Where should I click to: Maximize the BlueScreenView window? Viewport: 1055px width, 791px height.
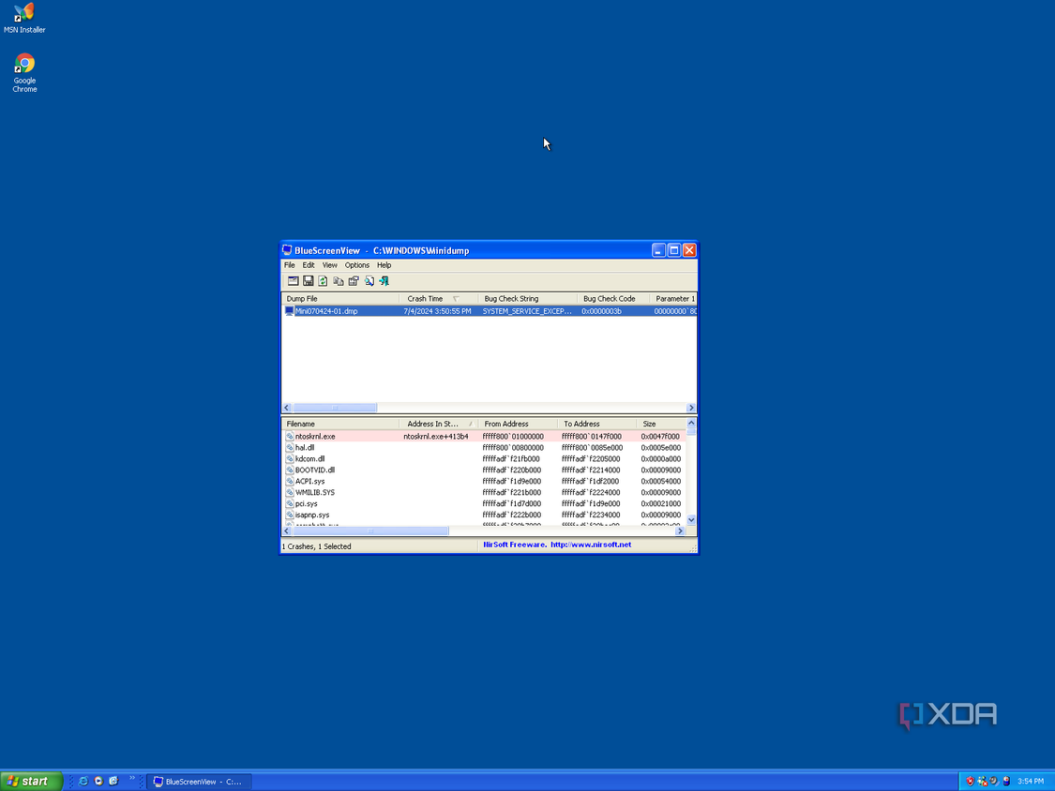tap(673, 250)
